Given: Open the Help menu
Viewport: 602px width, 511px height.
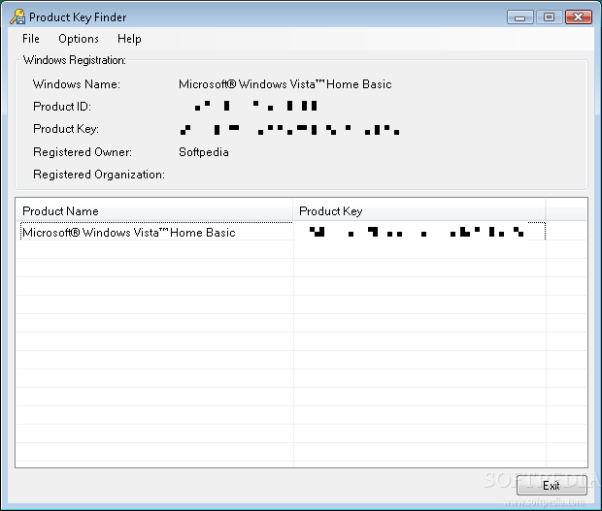Looking at the screenshot, I should click(x=129, y=39).
